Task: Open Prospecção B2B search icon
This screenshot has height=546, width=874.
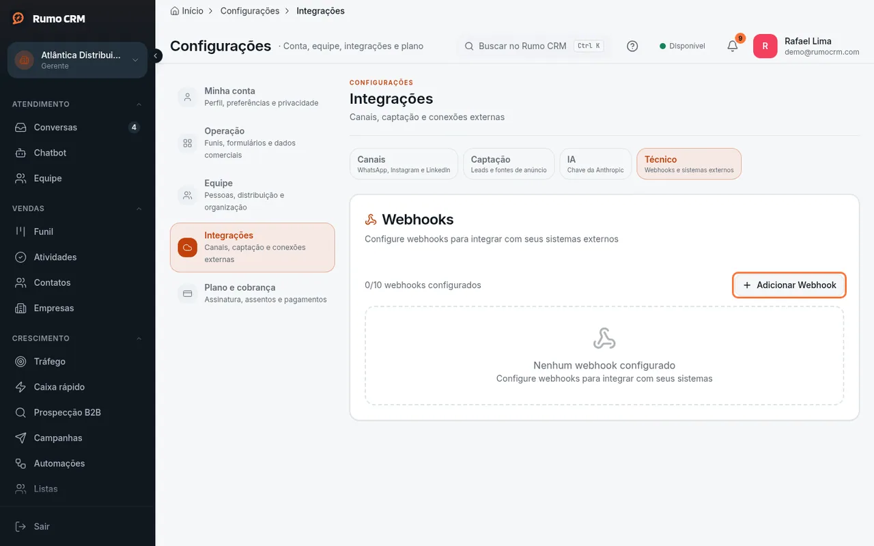Action: pos(21,413)
